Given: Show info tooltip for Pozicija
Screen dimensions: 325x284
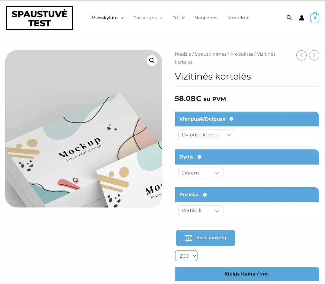Looking at the screenshot, I should point(205,195).
